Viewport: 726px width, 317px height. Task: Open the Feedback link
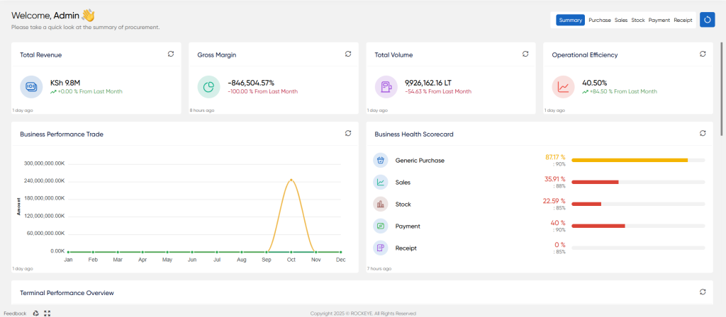coord(16,313)
